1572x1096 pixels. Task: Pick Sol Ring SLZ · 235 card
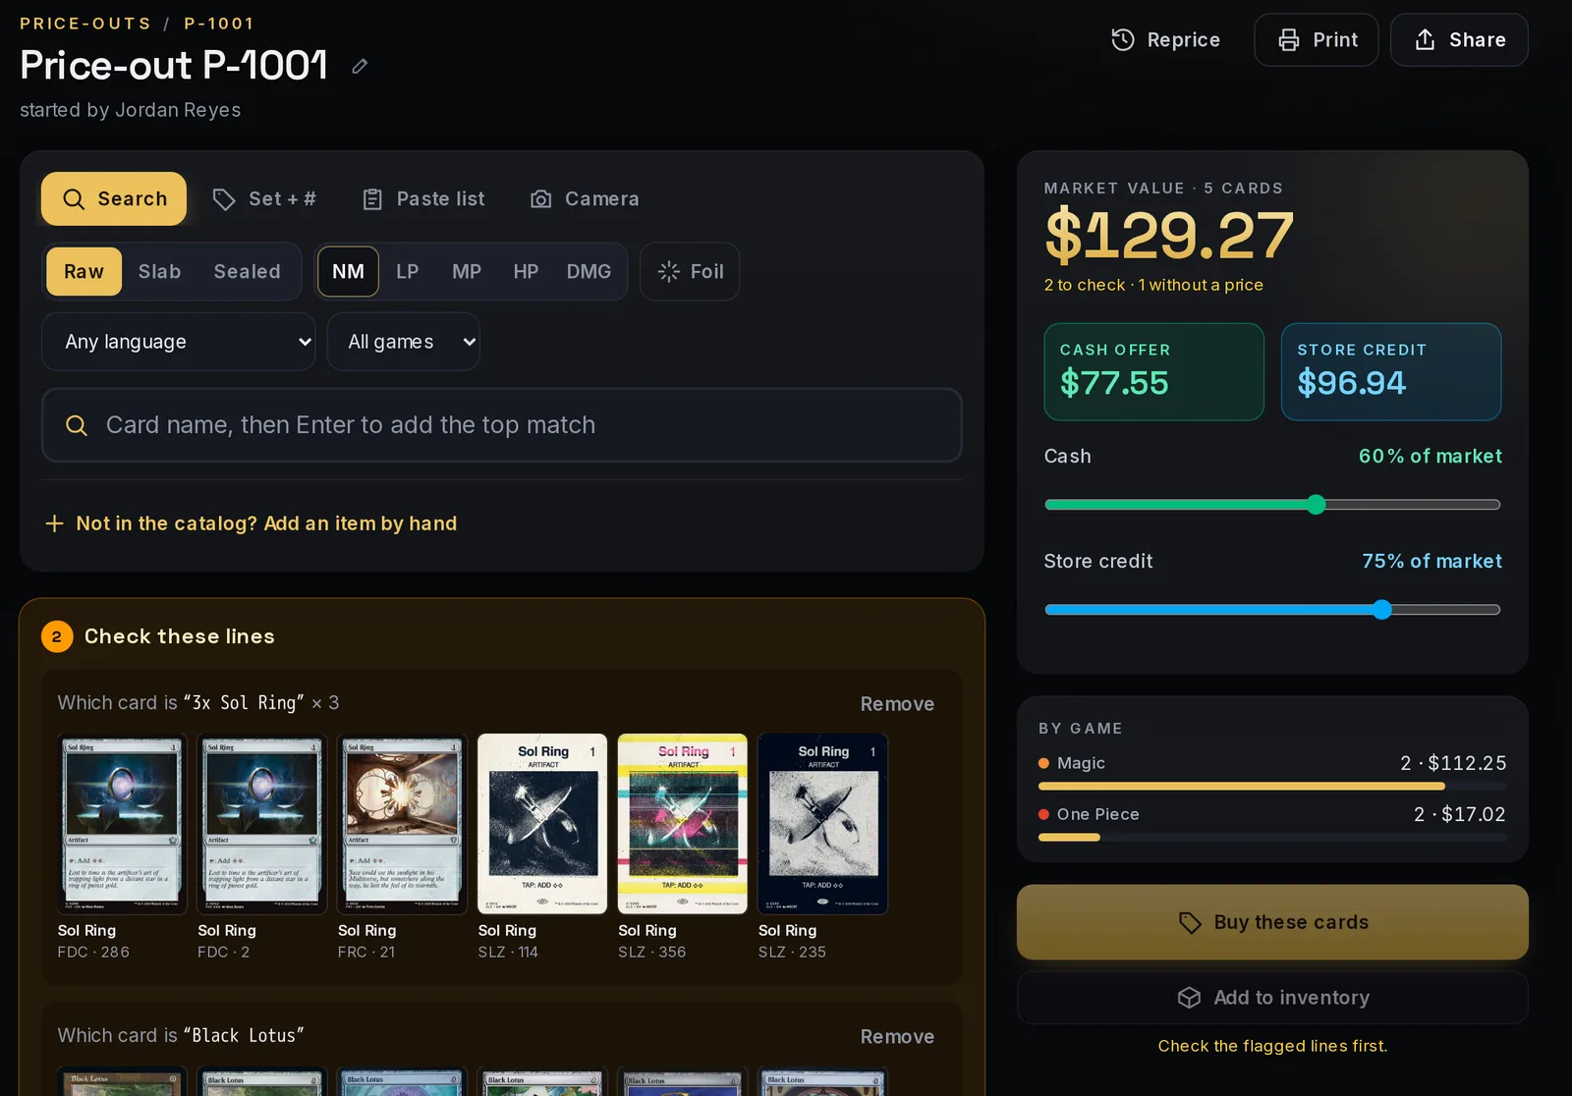pos(823,849)
